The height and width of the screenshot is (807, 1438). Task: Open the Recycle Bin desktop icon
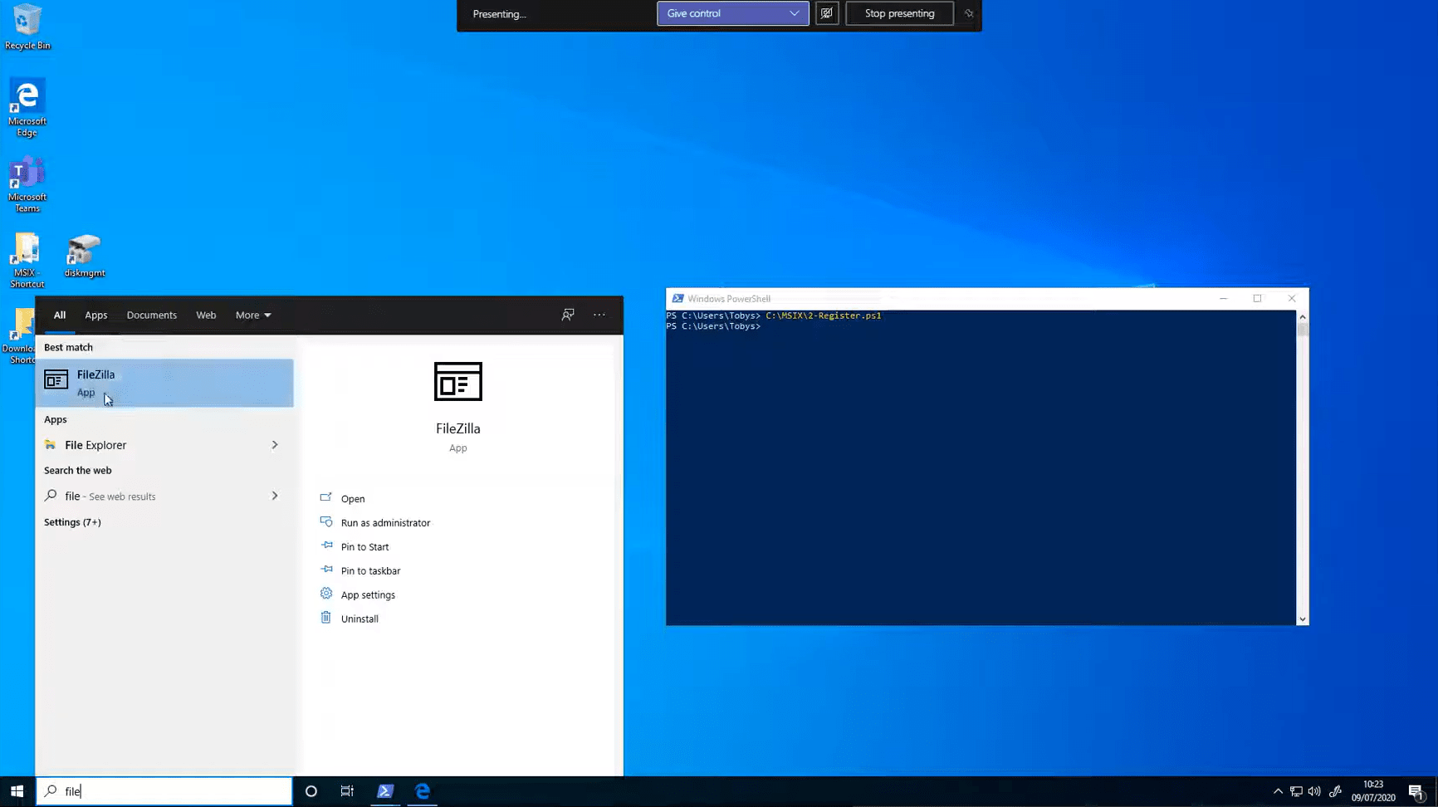[27, 27]
